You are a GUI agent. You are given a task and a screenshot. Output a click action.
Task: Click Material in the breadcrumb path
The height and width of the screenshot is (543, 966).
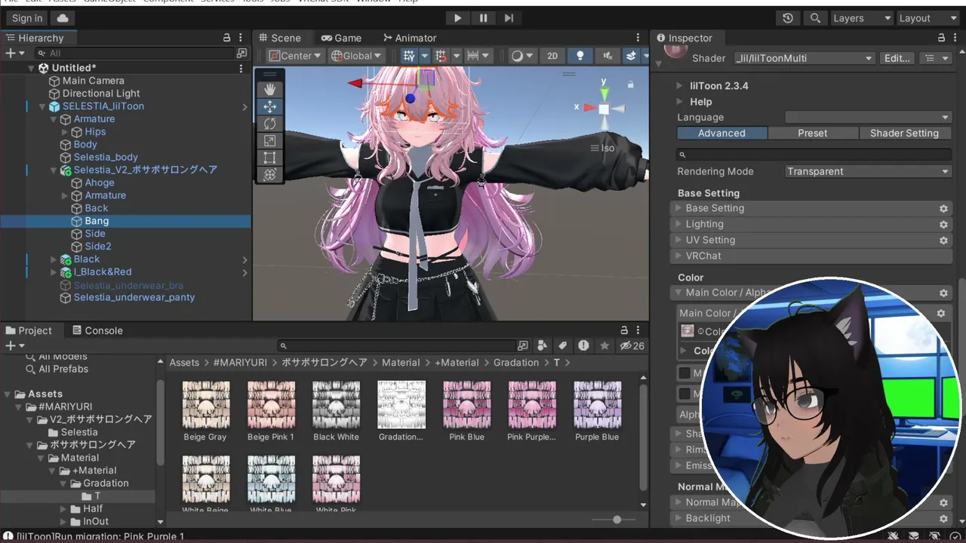coord(401,363)
